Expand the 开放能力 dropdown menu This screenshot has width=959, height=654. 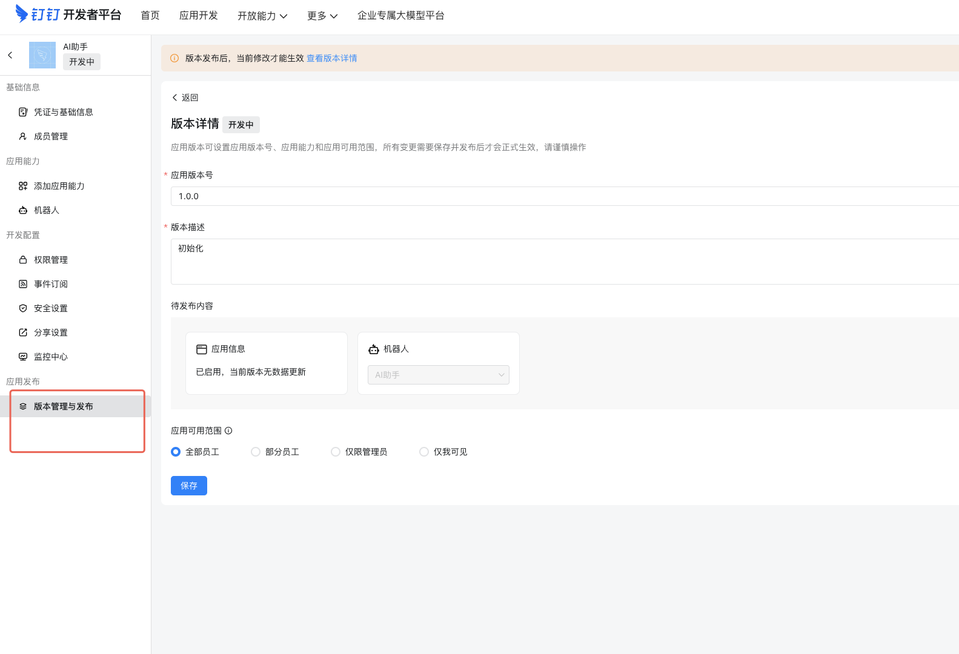click(262, 16)
